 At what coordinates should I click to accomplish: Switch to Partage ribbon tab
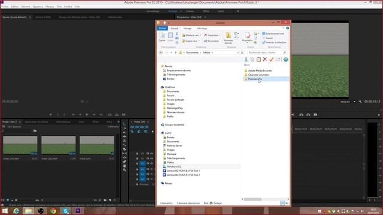coord(187,29)
